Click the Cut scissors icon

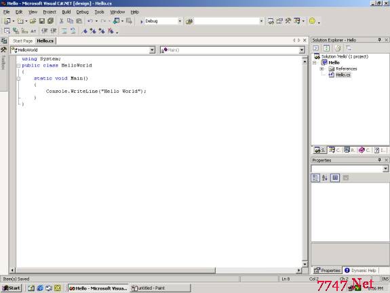[61, 21]
